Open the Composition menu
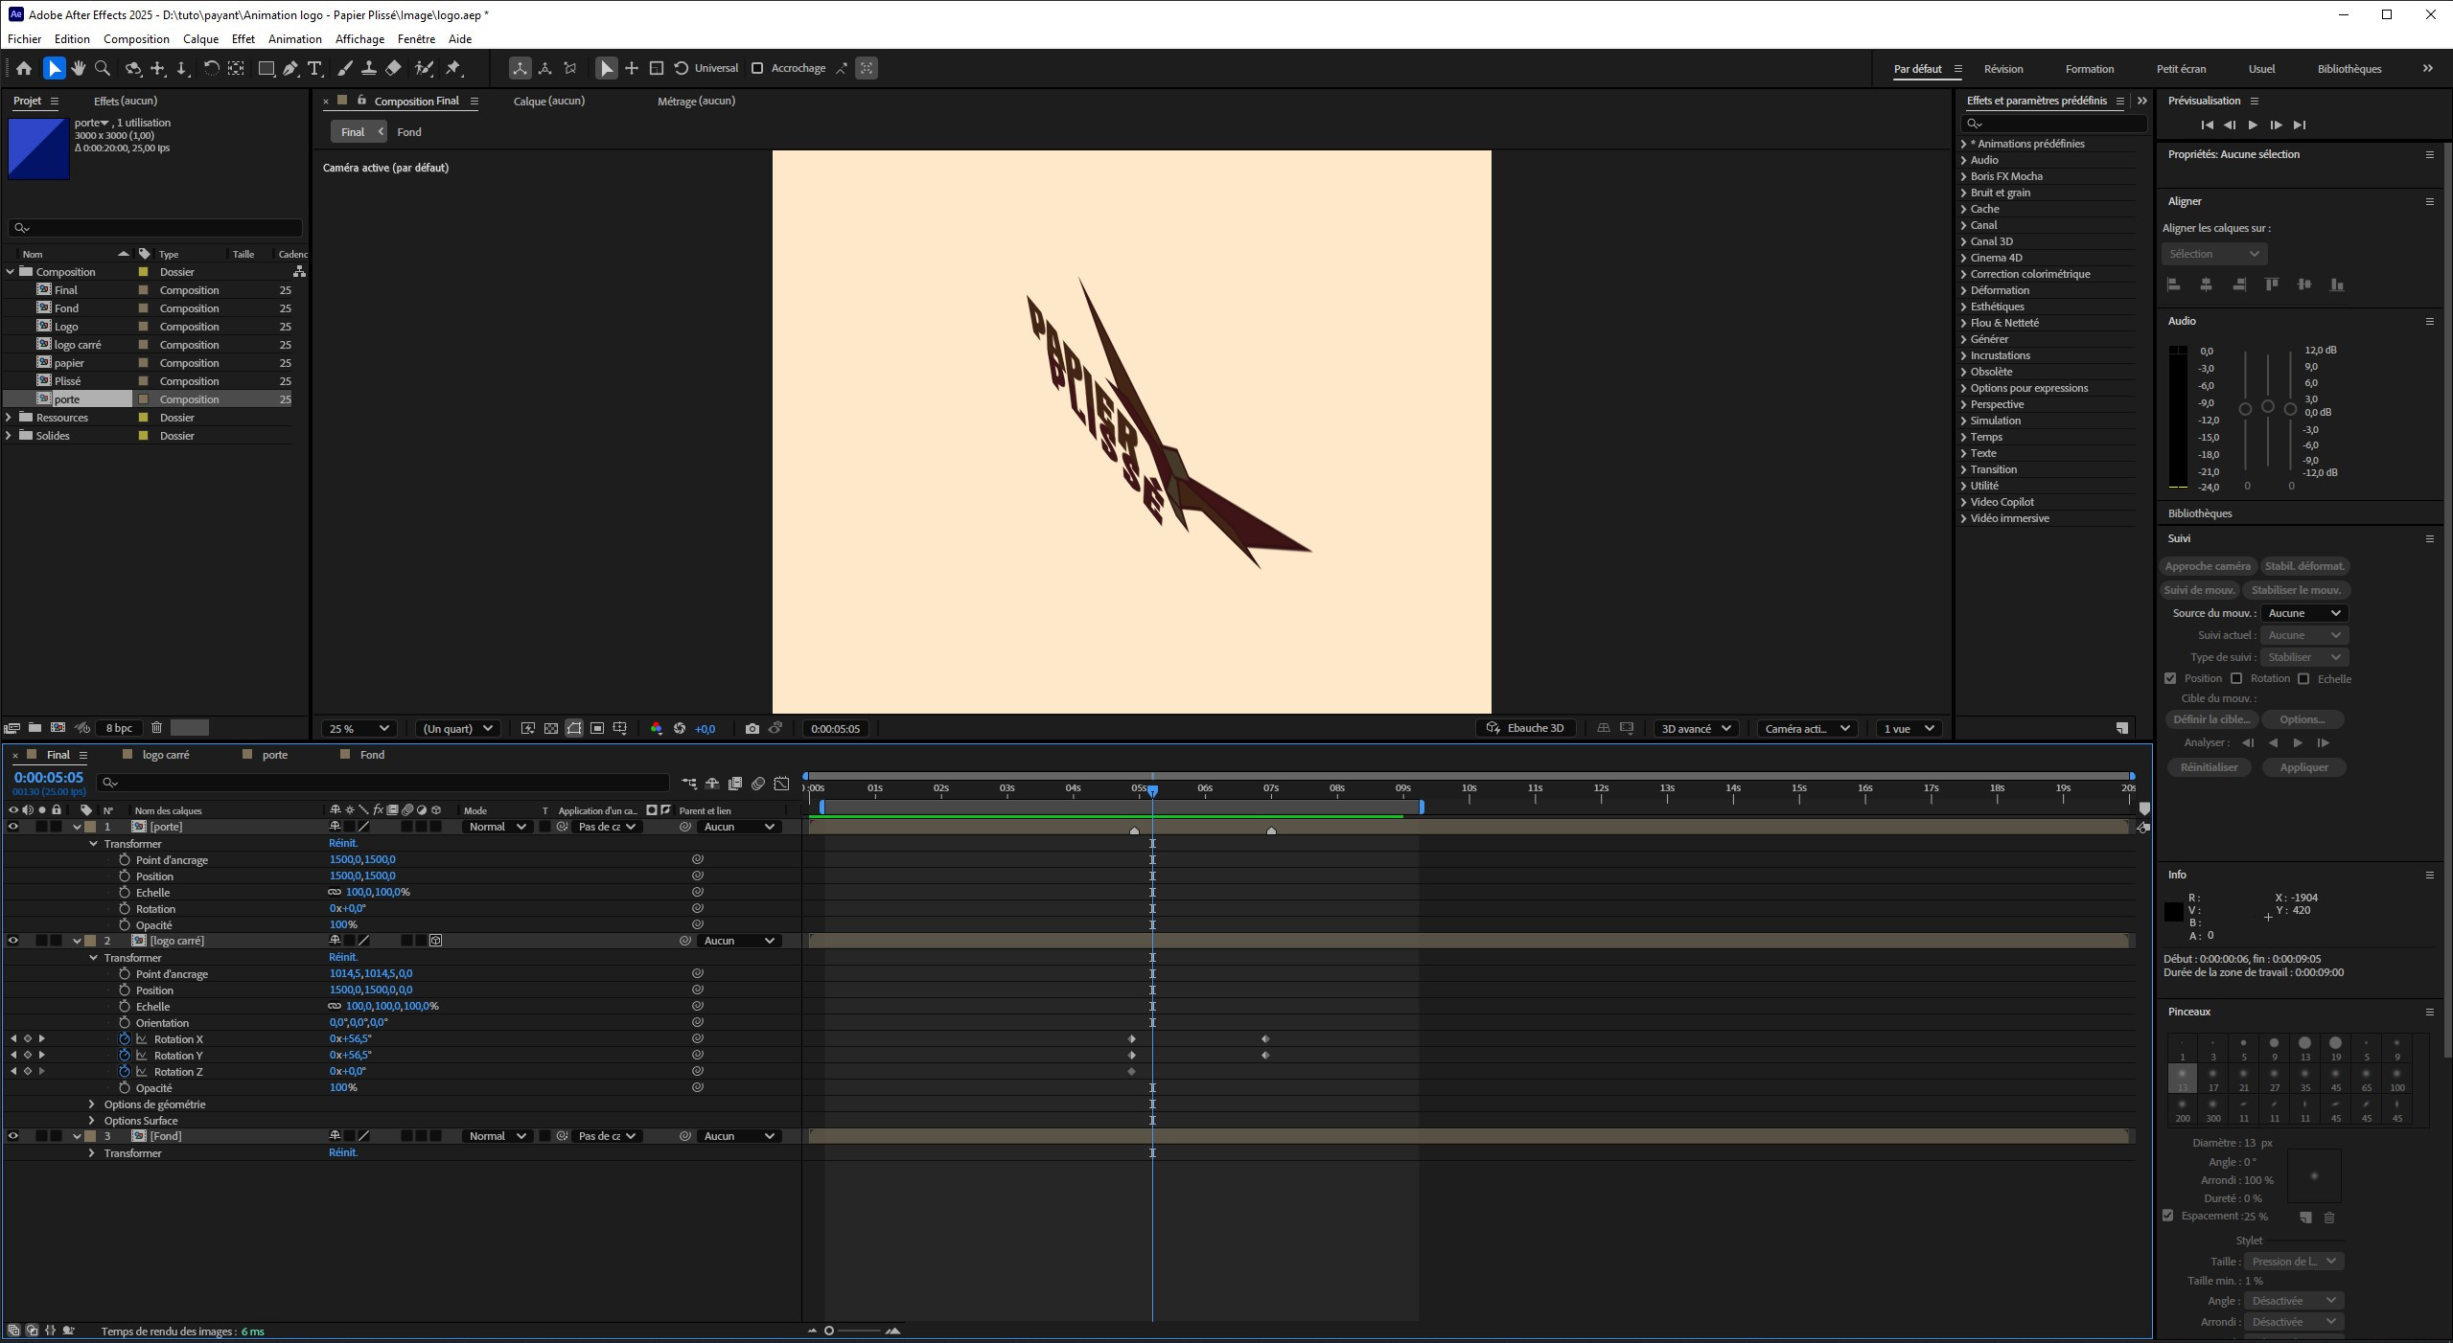 [136, 39]
